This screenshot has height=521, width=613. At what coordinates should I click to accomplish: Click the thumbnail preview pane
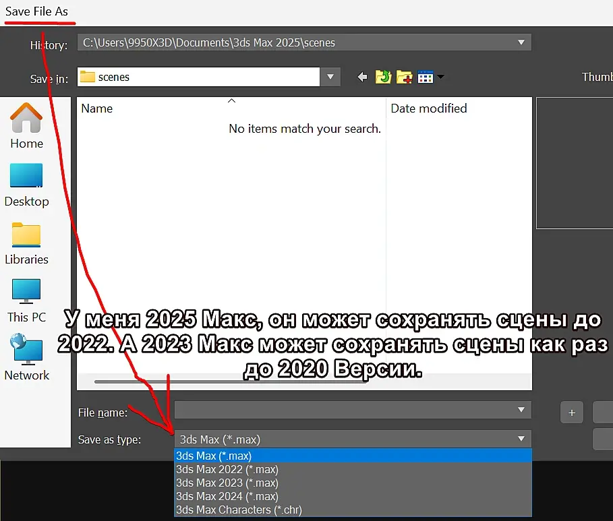(575, 163)
